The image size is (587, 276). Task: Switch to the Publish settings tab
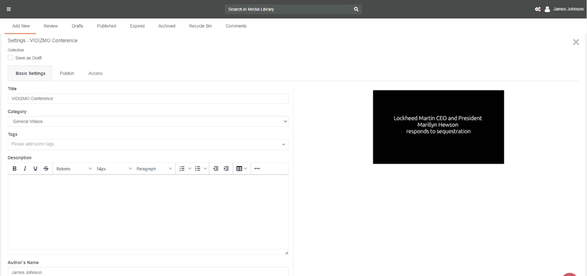click(67, 73)
